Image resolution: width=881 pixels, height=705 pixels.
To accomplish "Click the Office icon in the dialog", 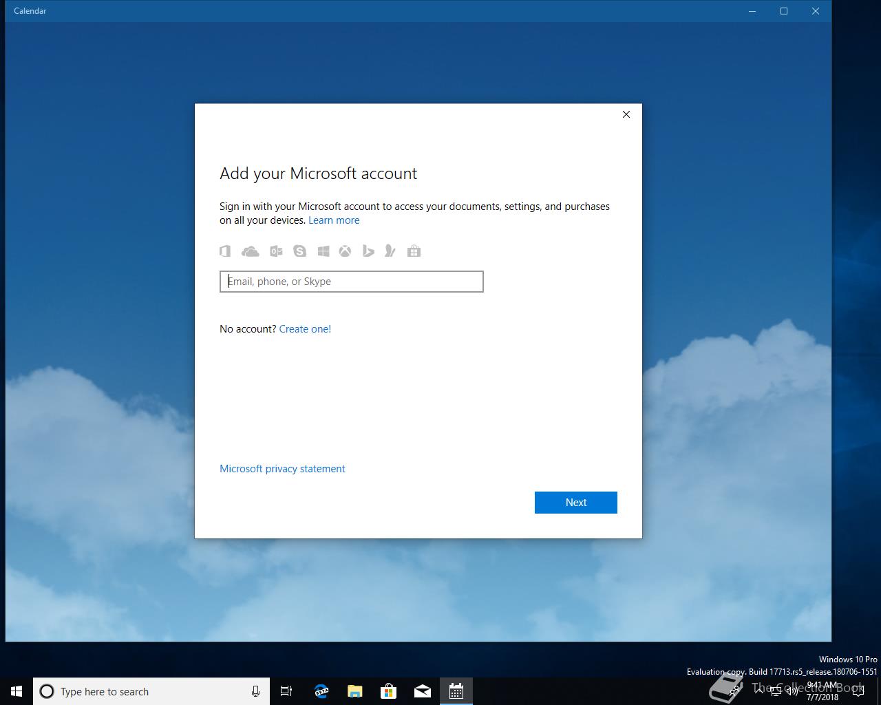I will click(225, 251).
